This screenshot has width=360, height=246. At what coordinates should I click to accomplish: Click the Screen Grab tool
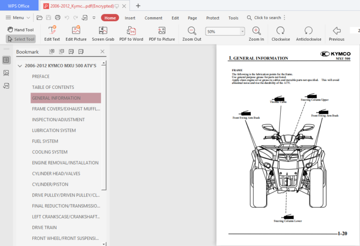tap(103, 34)
